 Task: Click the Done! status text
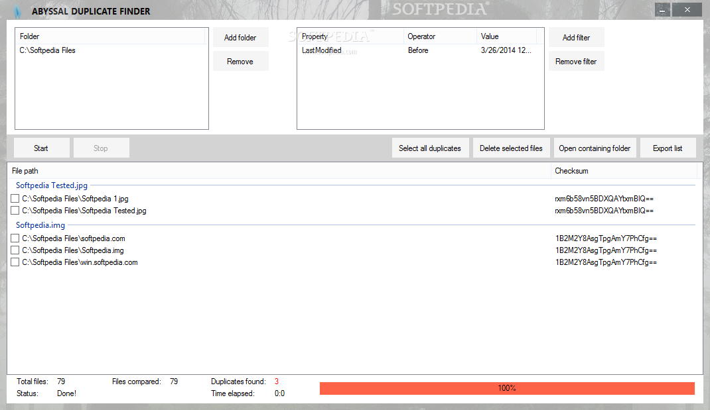coord(66,393)
